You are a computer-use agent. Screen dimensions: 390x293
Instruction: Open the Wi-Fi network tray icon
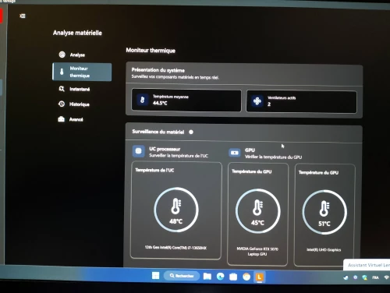coord(386,277)
